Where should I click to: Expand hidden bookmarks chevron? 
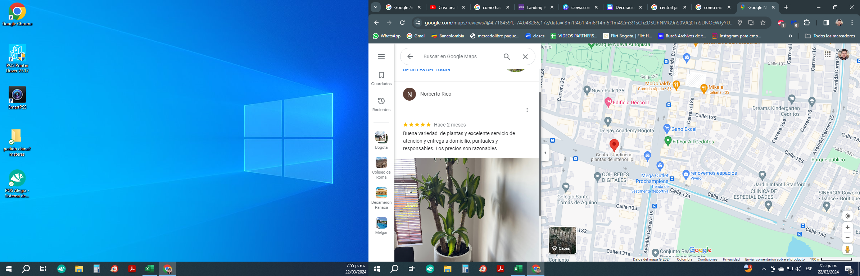pyautogui.click(x=790, y=36)
